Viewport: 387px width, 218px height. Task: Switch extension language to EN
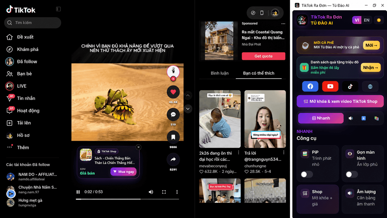click(x=367, y=20)
